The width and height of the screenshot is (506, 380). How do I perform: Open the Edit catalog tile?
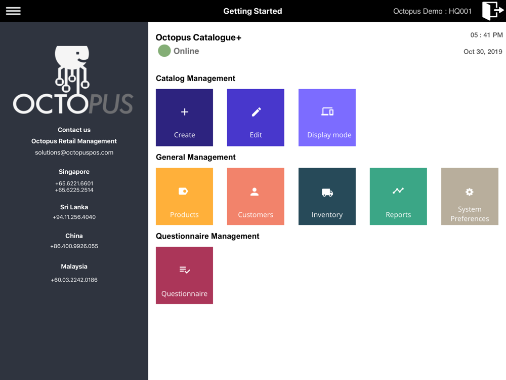point(256,118)
